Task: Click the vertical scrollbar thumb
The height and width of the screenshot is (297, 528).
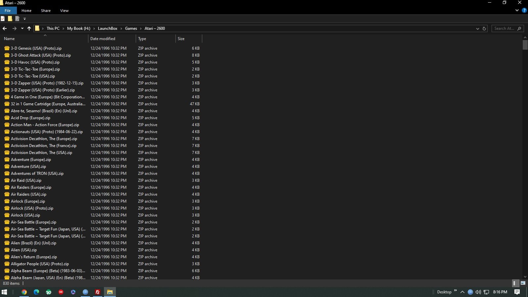Action: pyautogui.click(x=525, y=45)
